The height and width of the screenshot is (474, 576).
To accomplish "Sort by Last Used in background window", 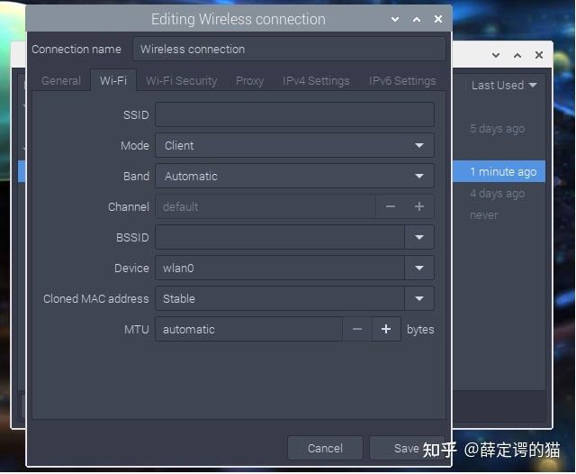I will click(x=504, y=86).
